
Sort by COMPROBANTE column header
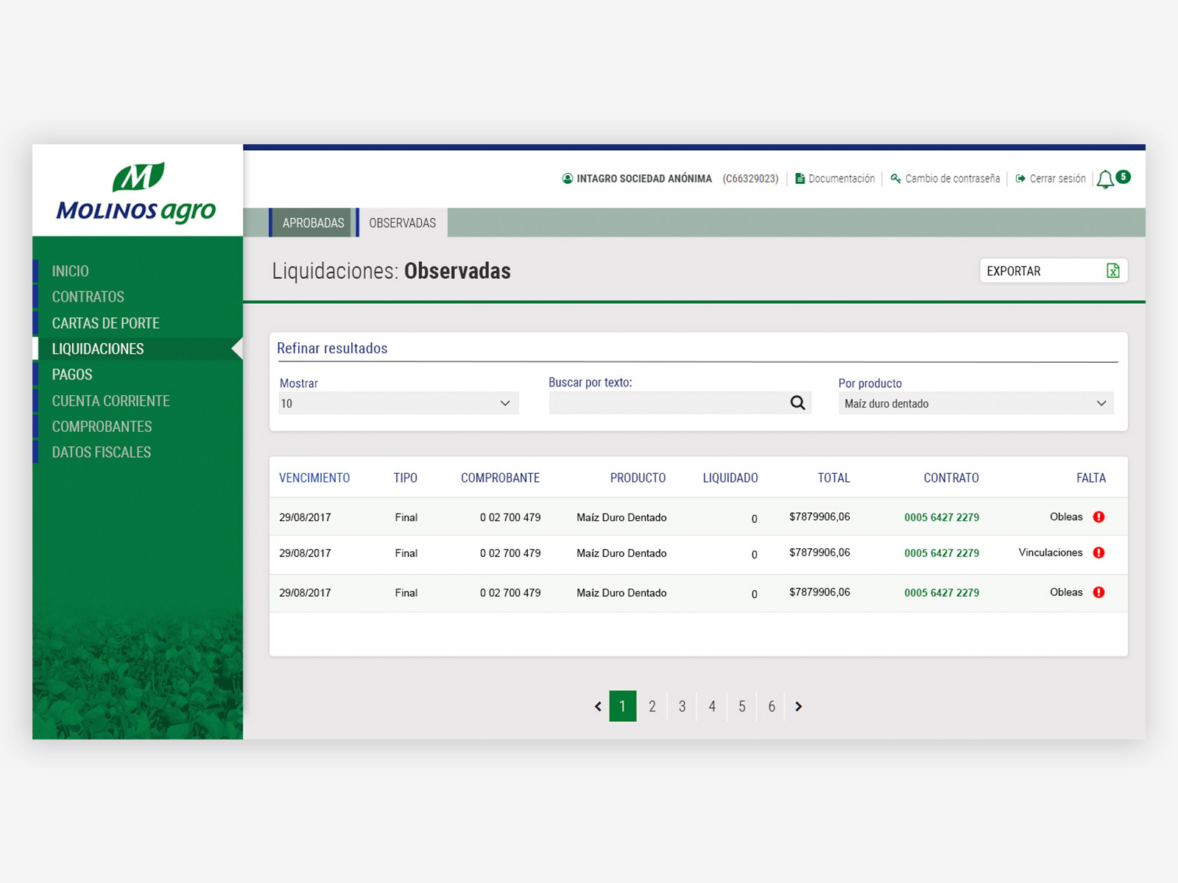pyautogui.click(x=501, y=478)
